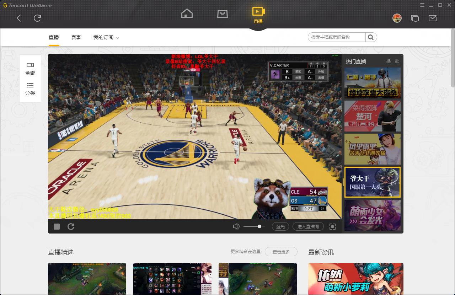Open the user avatar profile
This screenshot has height=295, width=455.
pyautogui.click(x=397, y=18)
